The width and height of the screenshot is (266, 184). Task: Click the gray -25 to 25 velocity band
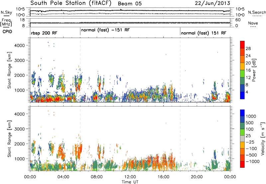click(242, 138)
